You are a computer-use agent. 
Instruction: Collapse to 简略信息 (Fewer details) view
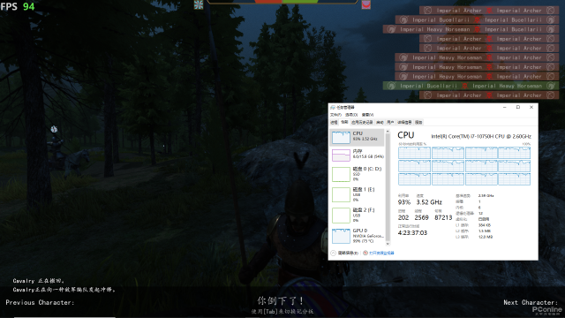(x=344, y=254)
